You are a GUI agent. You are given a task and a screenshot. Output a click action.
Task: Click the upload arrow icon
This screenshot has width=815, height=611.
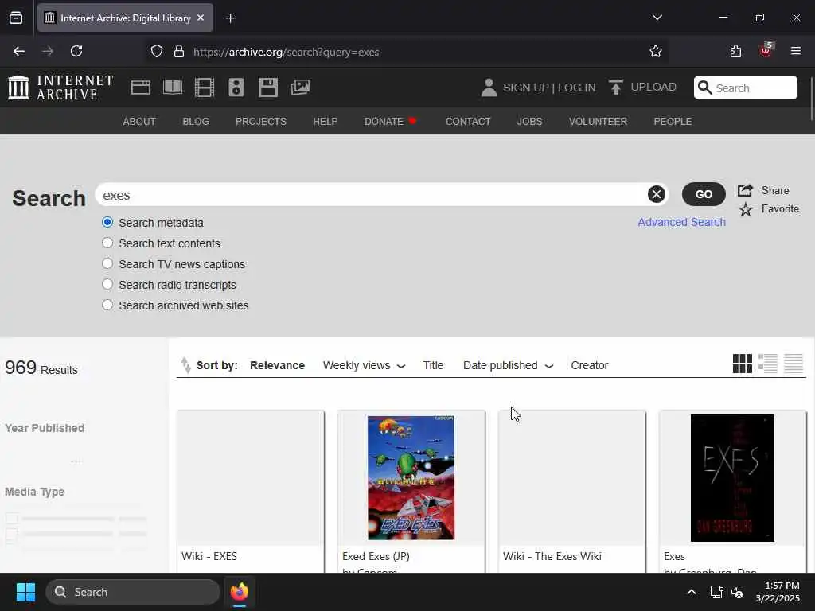(616, 88)
